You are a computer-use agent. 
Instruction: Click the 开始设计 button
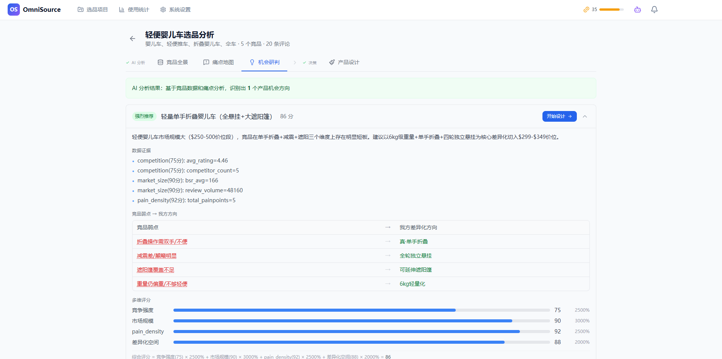(559, 116)
